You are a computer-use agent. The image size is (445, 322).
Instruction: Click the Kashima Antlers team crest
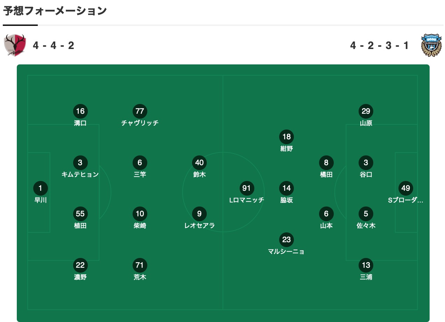click(15, 45)
